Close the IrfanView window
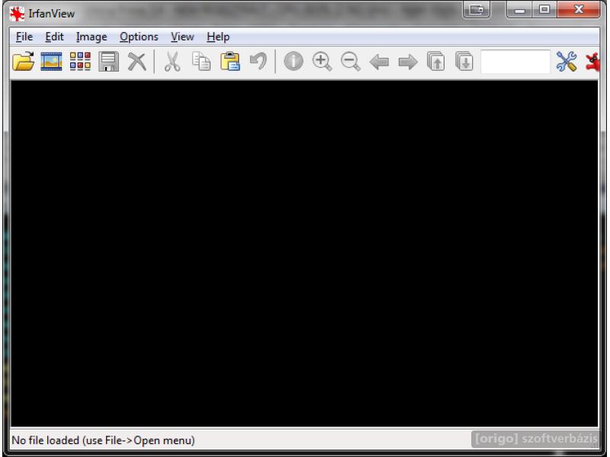 [x=579, y=9]
